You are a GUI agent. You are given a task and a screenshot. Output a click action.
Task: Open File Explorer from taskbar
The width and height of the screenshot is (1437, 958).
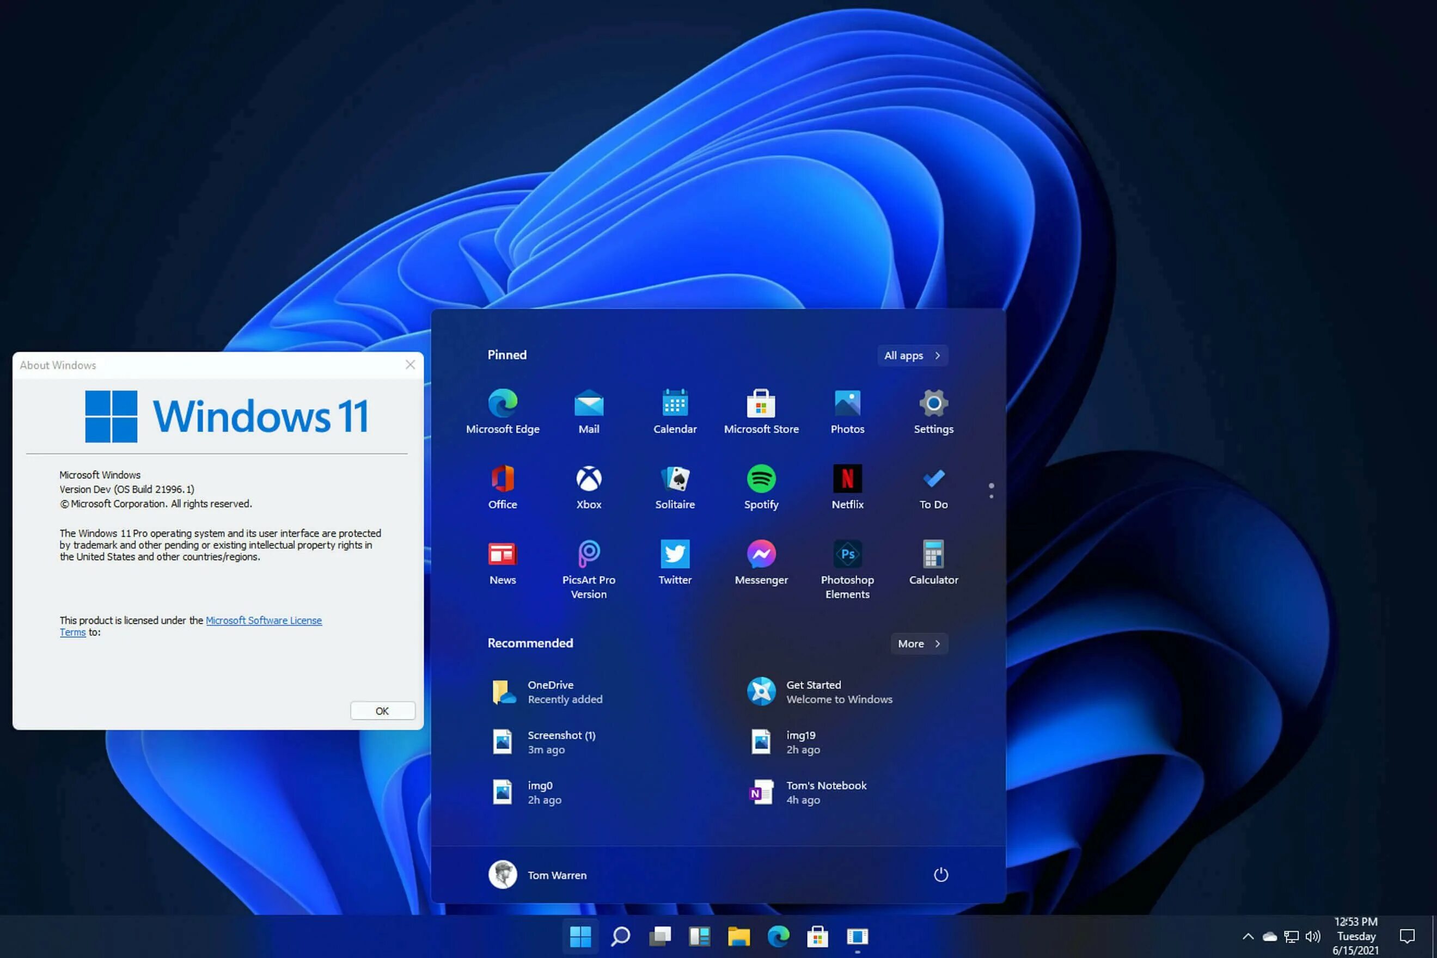[x=740, y=937]
